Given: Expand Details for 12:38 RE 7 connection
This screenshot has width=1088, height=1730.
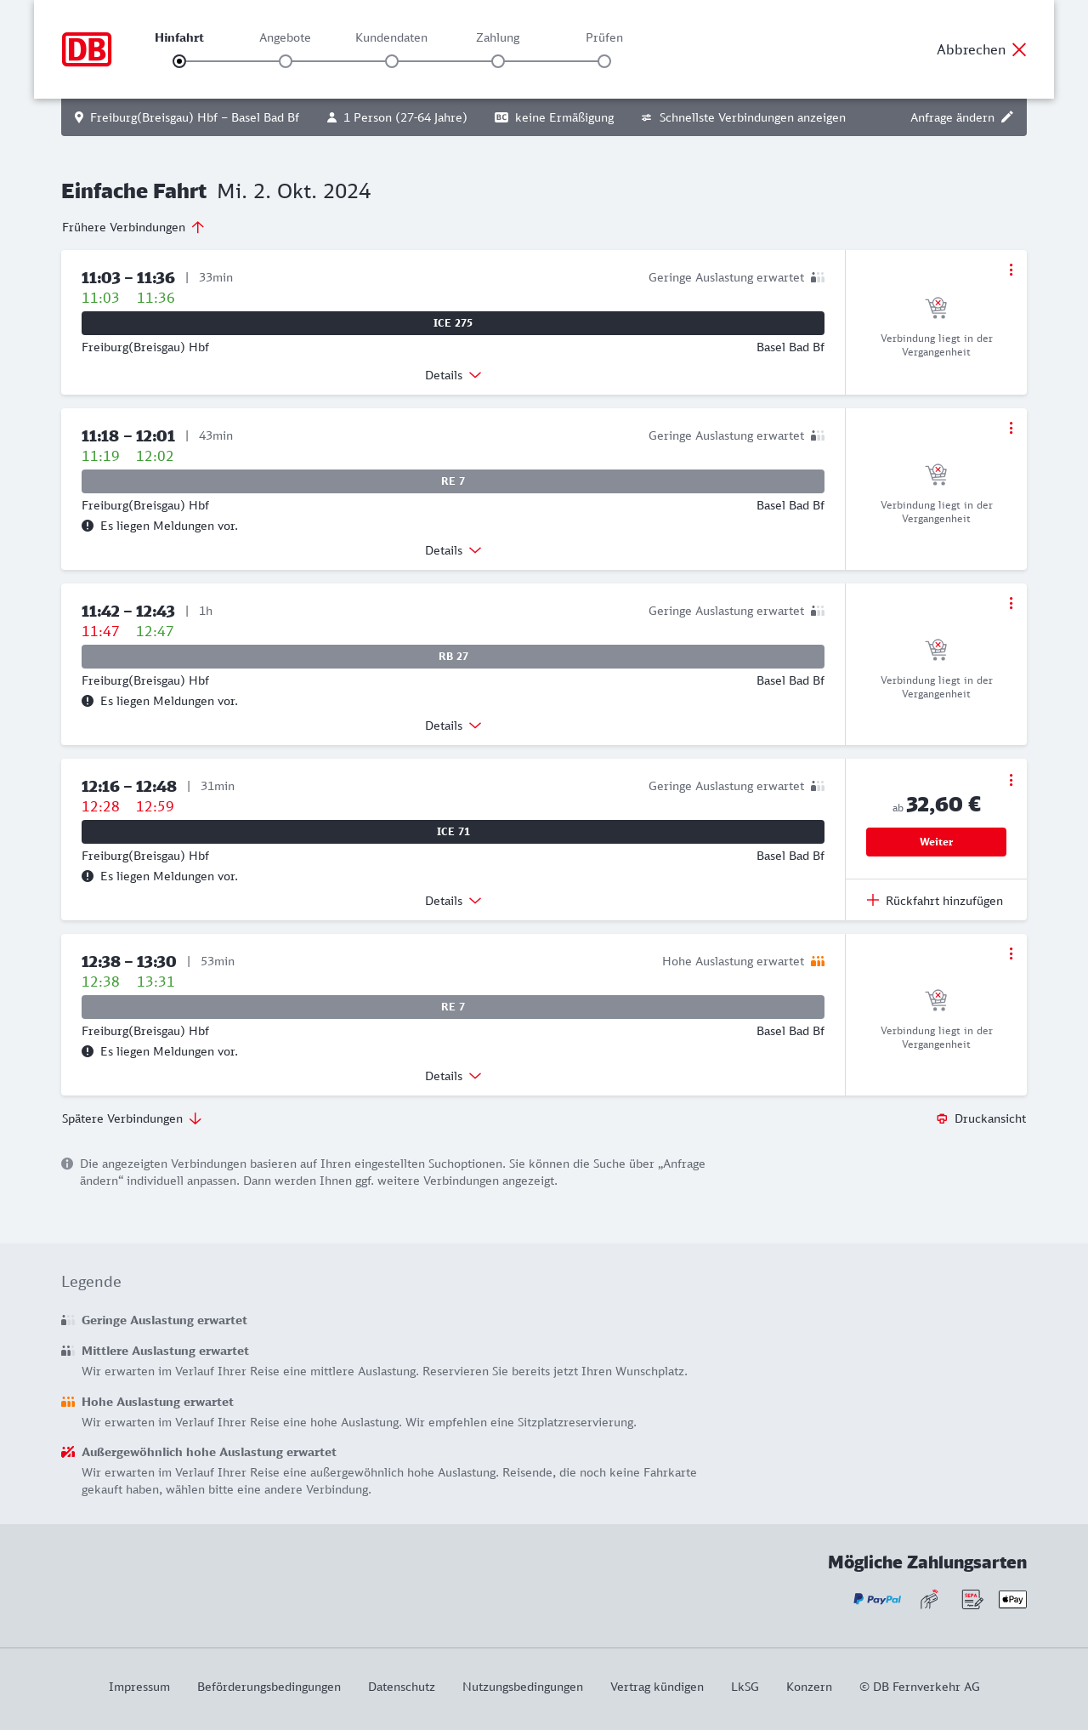Looking at the screenshot, I should 453,1076.
